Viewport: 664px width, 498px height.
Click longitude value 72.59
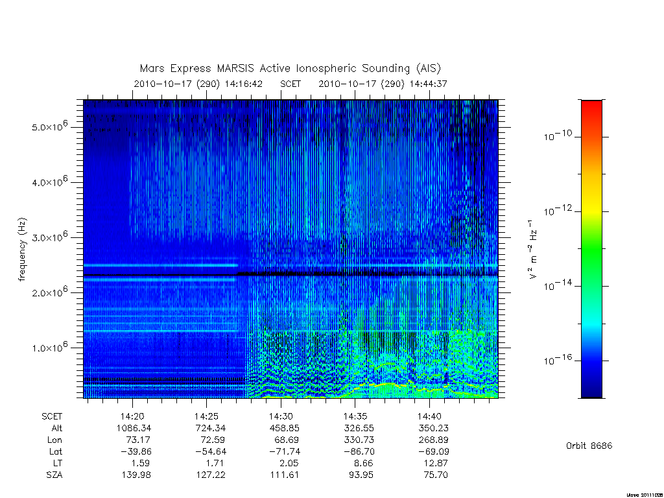click(x=213, y=440)
